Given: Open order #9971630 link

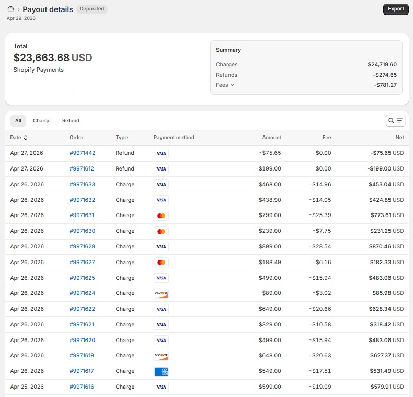Looking at the screenshot, I should tap(82, 231).
